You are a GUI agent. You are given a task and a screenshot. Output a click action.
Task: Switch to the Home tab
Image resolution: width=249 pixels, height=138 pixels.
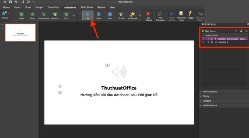6,7
